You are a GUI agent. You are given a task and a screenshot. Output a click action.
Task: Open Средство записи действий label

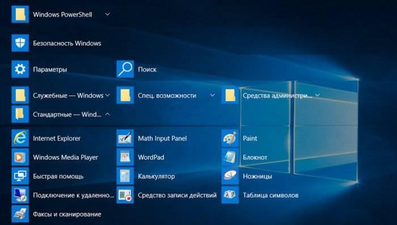(x=177, y=195)
